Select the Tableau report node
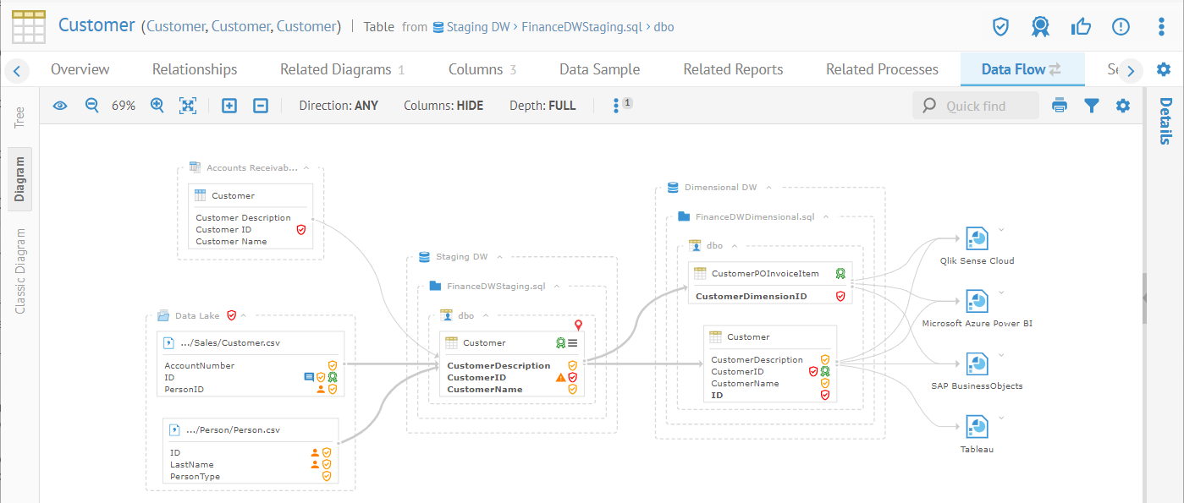Screen dimensions: 1184x503 coord(977,427)
